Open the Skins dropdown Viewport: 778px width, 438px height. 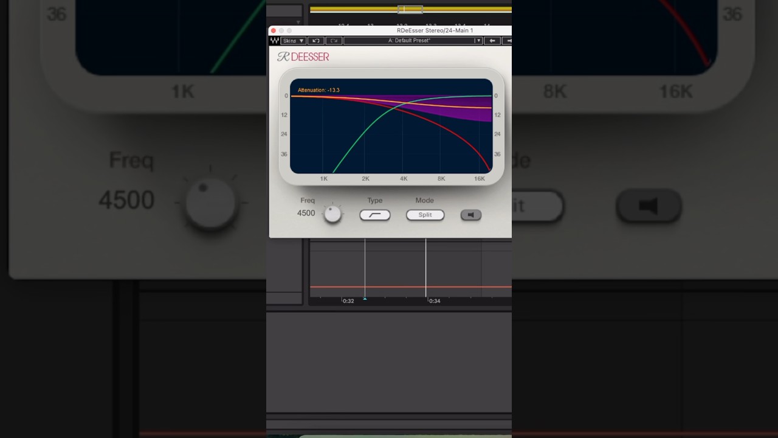click(293, 41)
